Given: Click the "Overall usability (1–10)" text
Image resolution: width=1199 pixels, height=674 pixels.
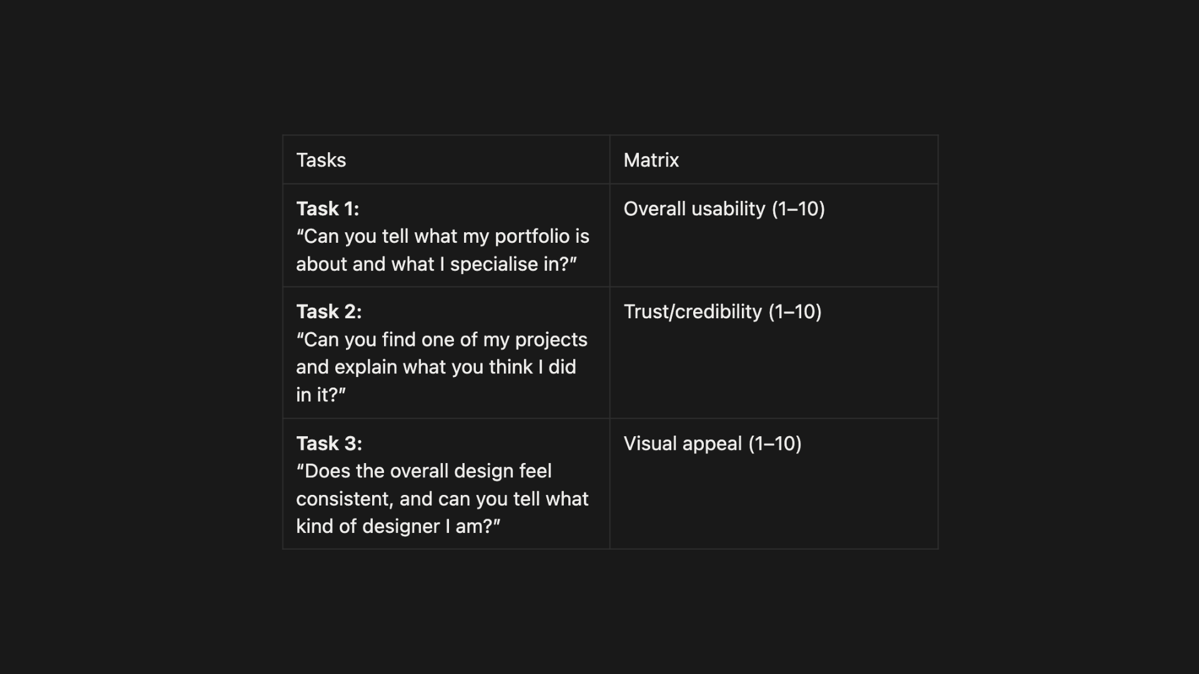Looking at the screenshot, I should pyautogui.click(x=724, y=208).
